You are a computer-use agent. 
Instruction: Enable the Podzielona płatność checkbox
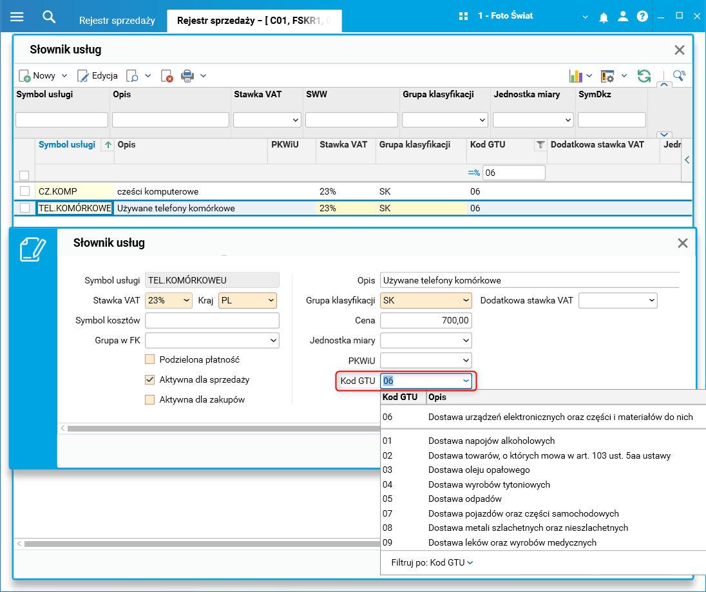click(150, 359)
